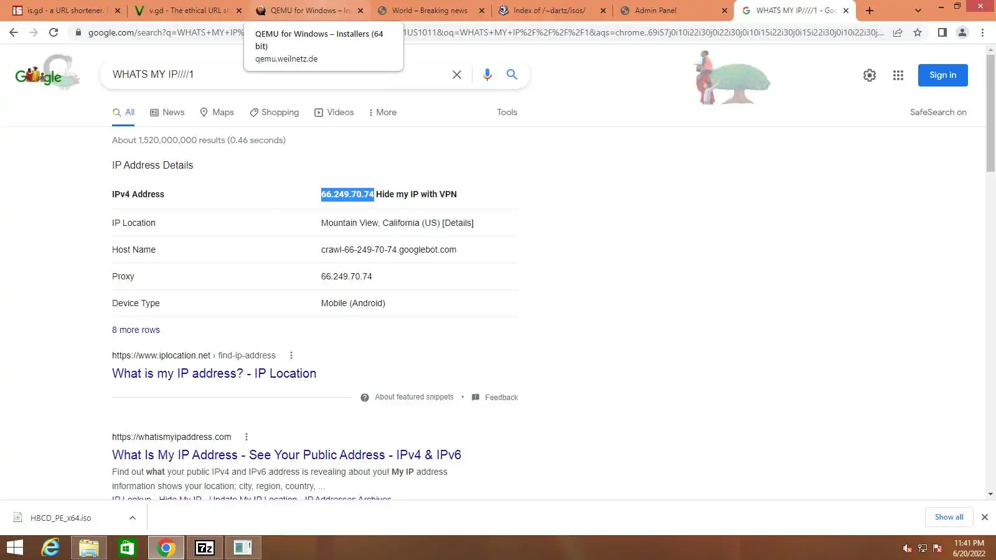Go forward to the next page

pyautogui.click(x=34, y=32)
